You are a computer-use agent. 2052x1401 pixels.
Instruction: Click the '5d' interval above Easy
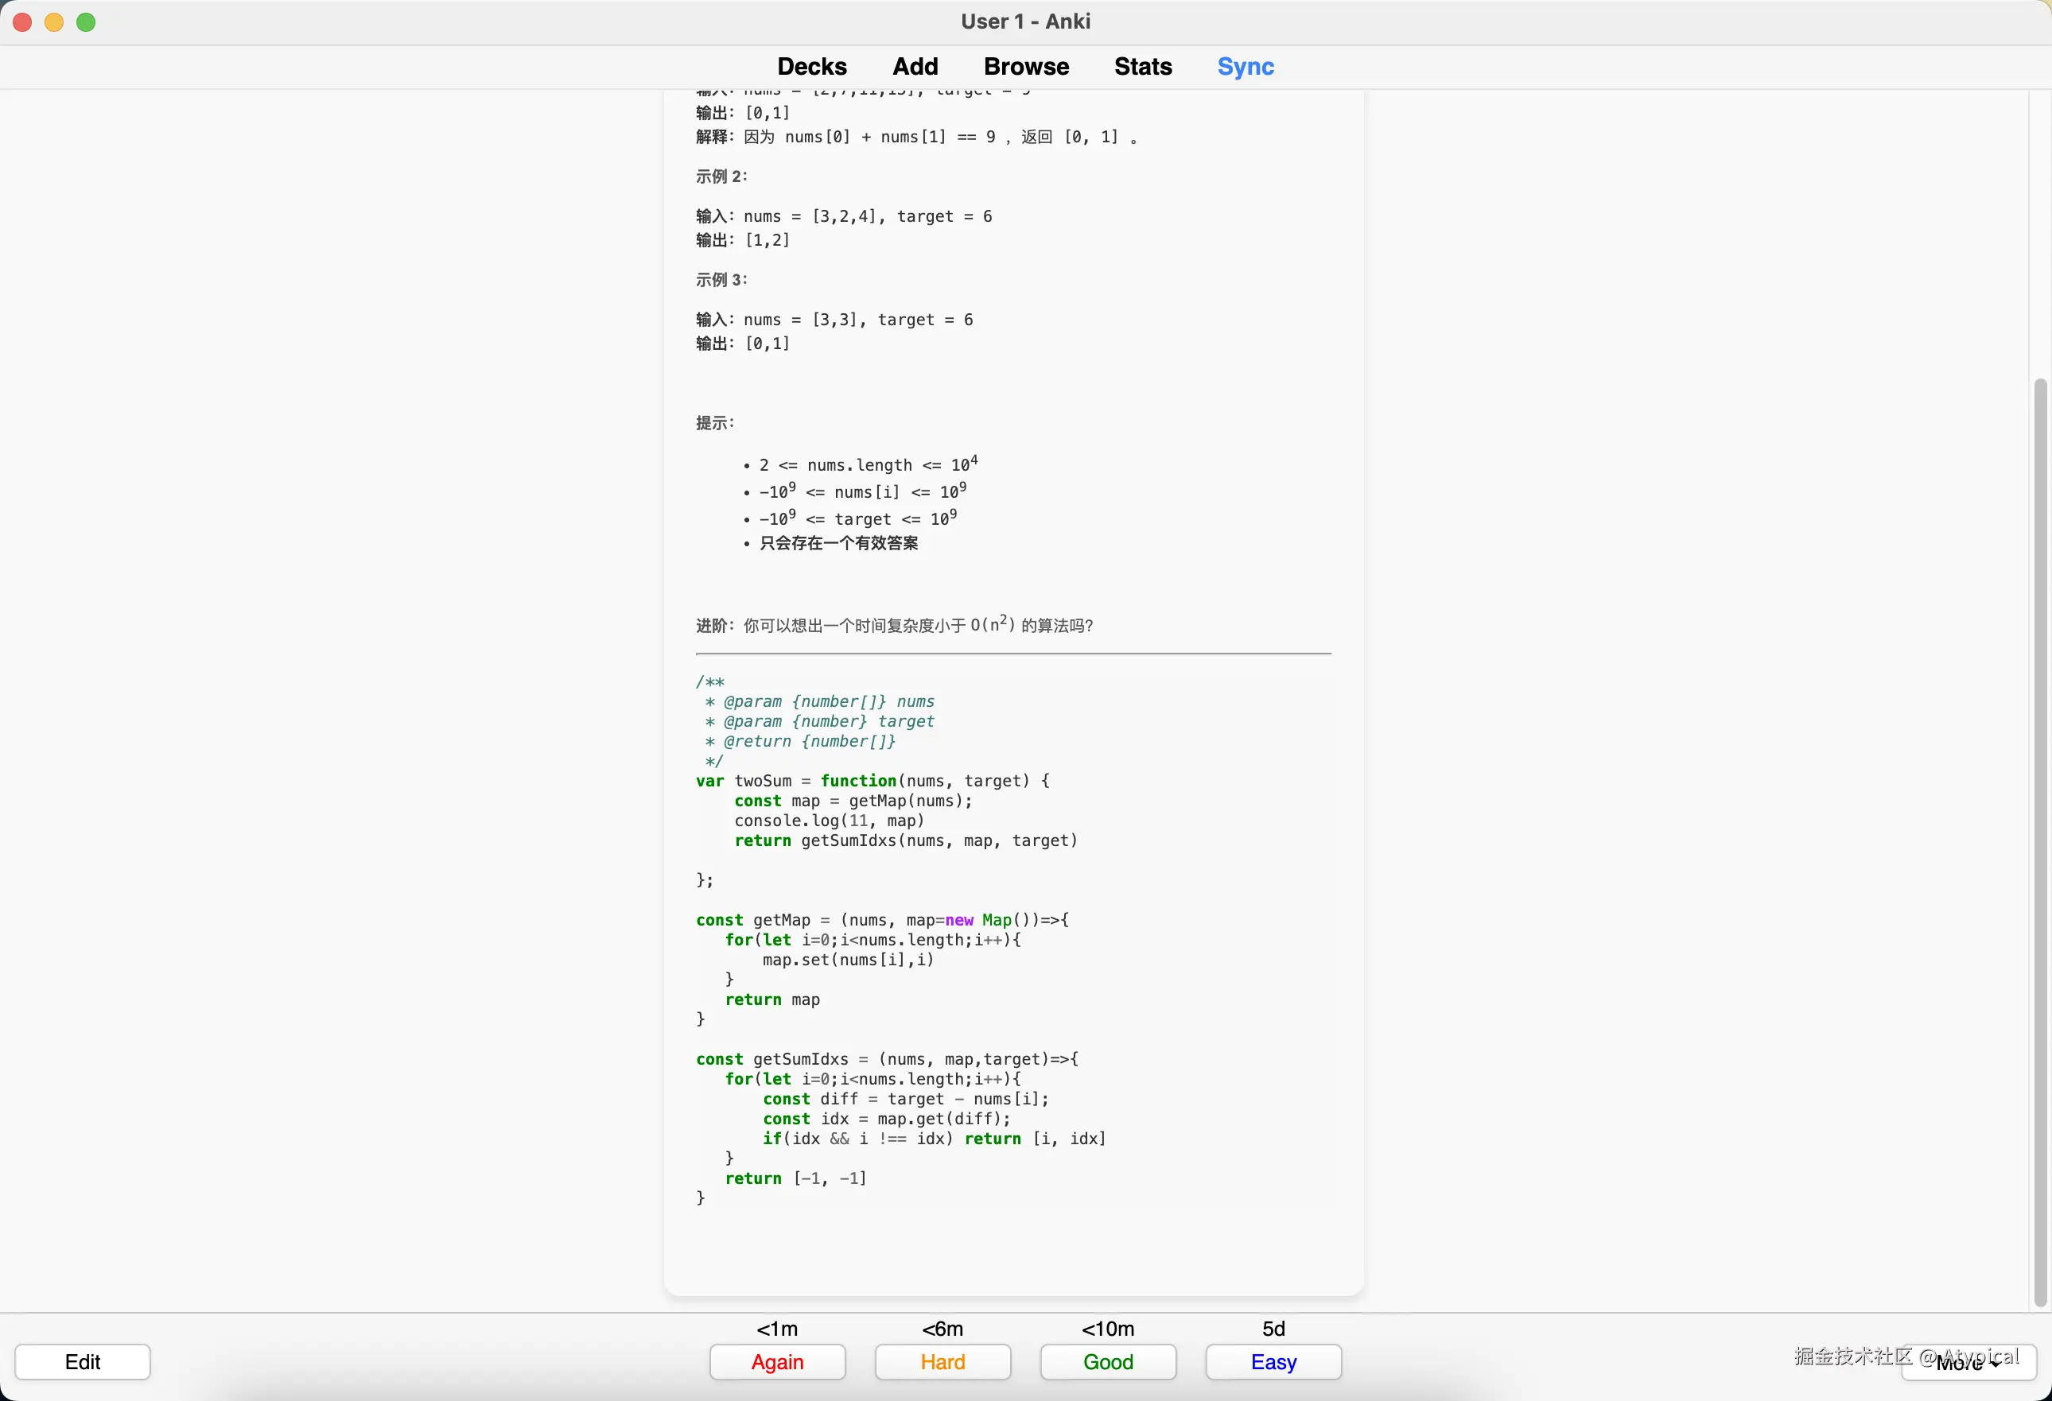1273,1329
